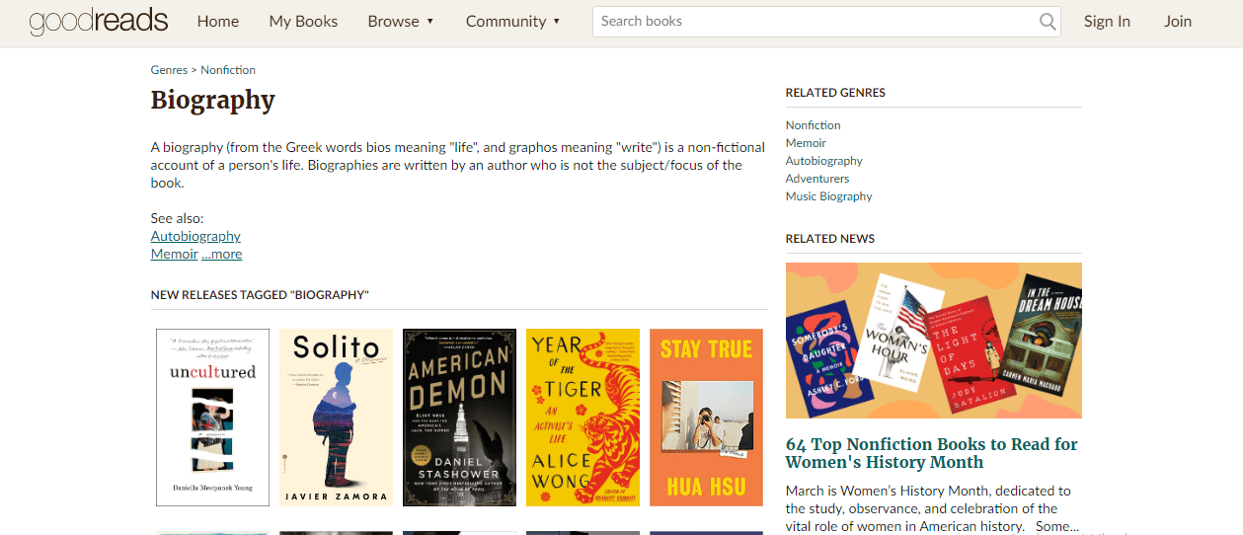Focus the Search books field

[815, 21]
